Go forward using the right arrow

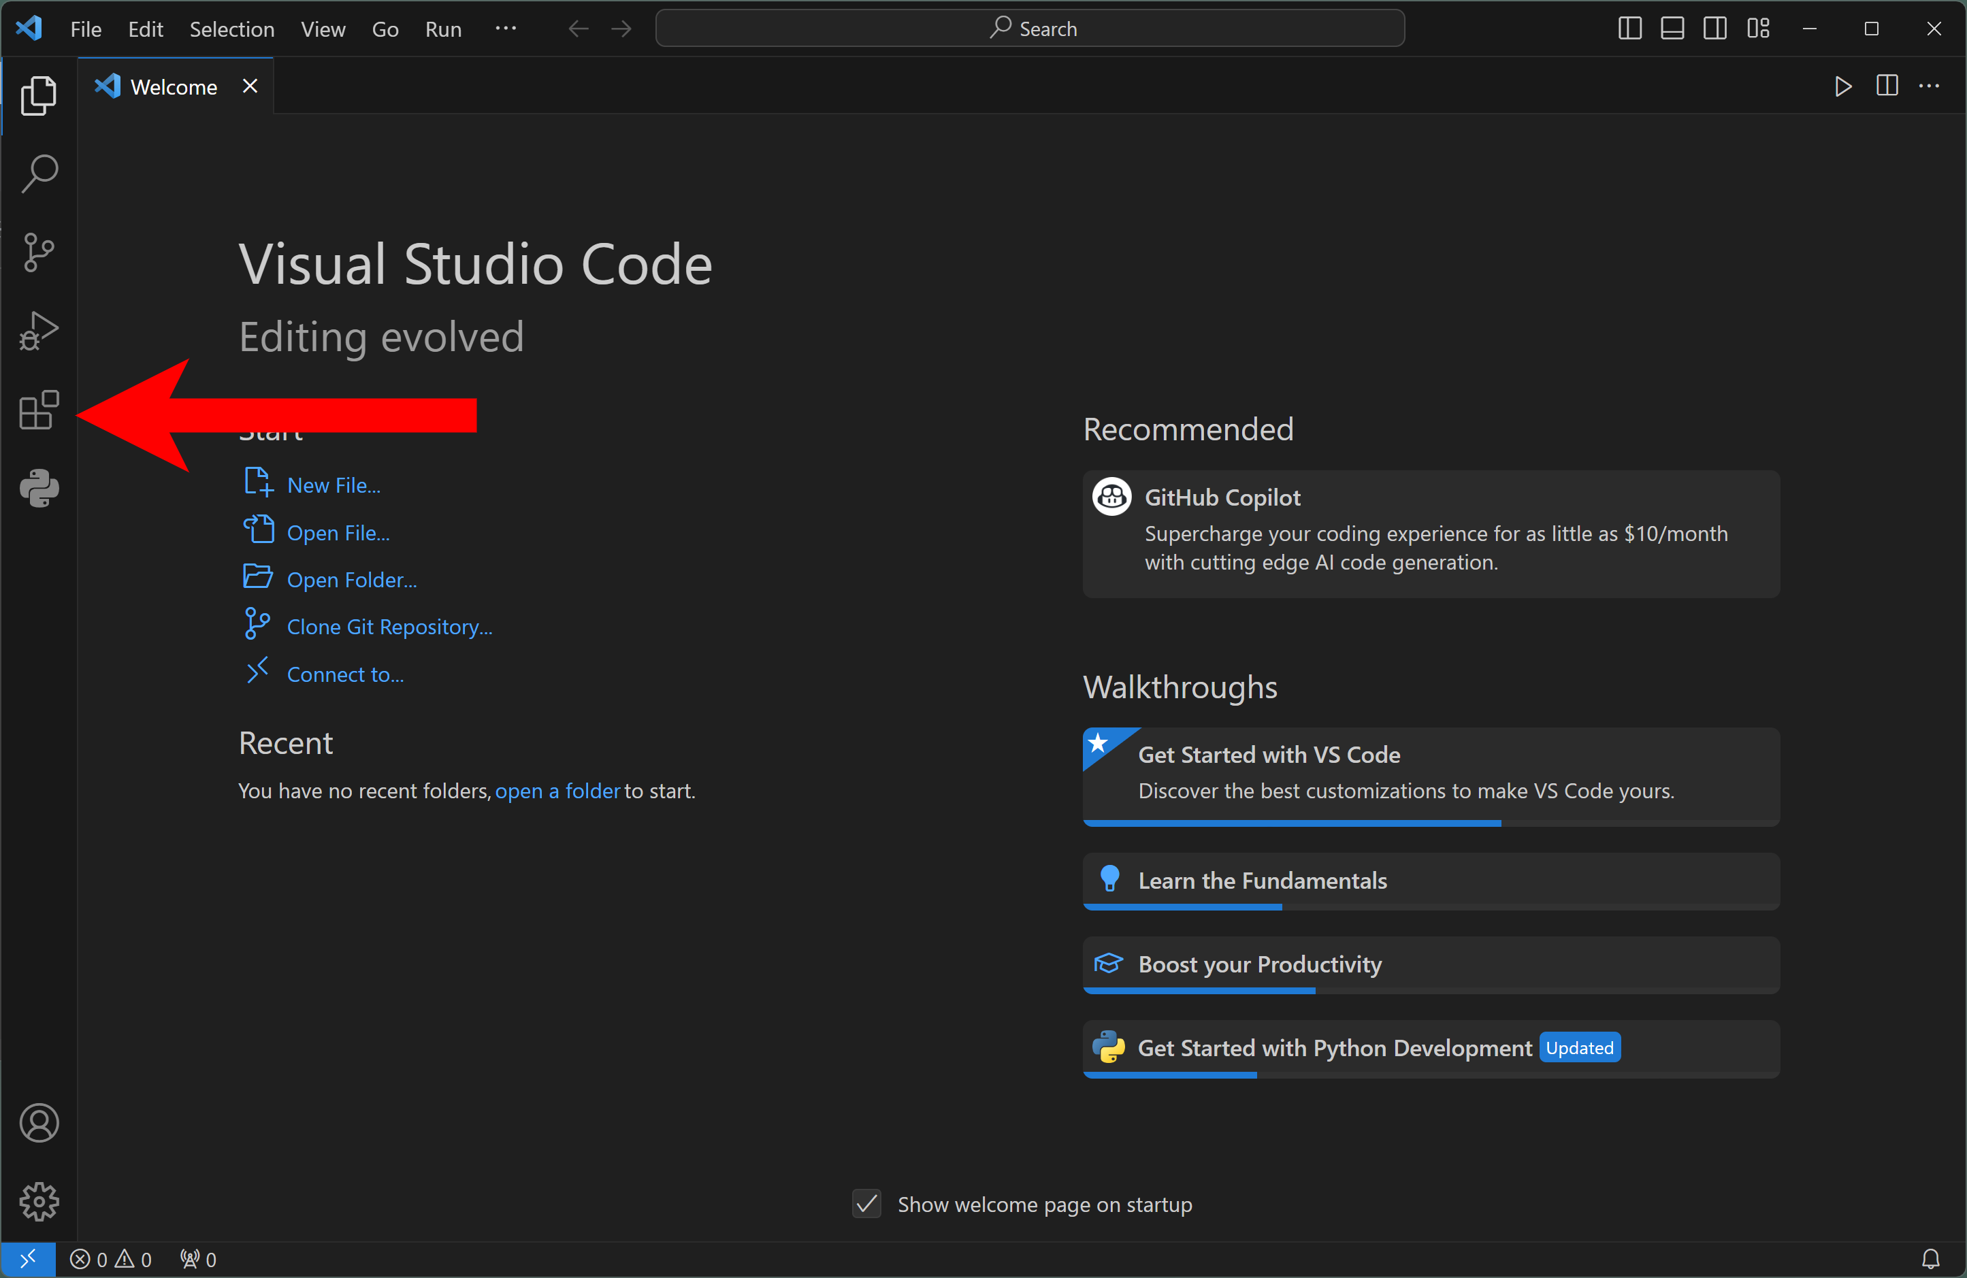[621, 29]
